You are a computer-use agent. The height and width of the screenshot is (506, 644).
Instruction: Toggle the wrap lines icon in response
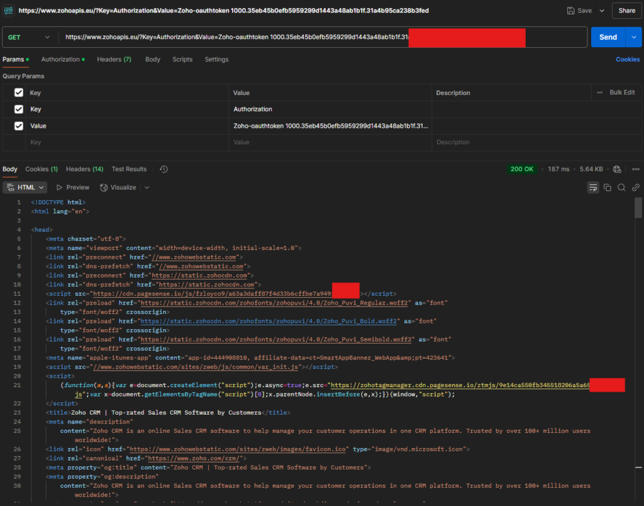pyautogui.click(x=593, y=188)
